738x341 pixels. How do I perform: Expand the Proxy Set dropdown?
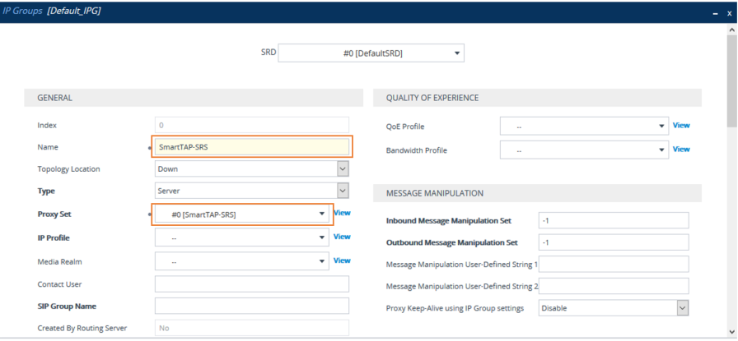[243, 214]
